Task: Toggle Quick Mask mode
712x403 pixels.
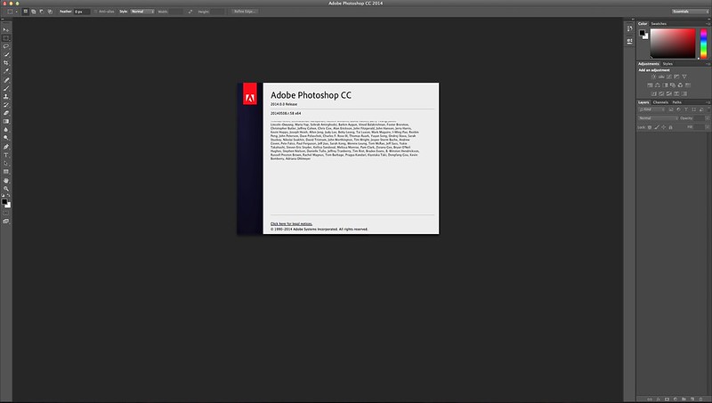Action: tap(6, 213)
